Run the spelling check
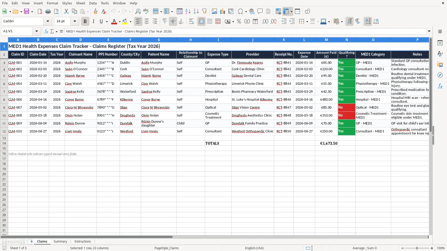Screen dimensions: 447x251 point(146,12)
